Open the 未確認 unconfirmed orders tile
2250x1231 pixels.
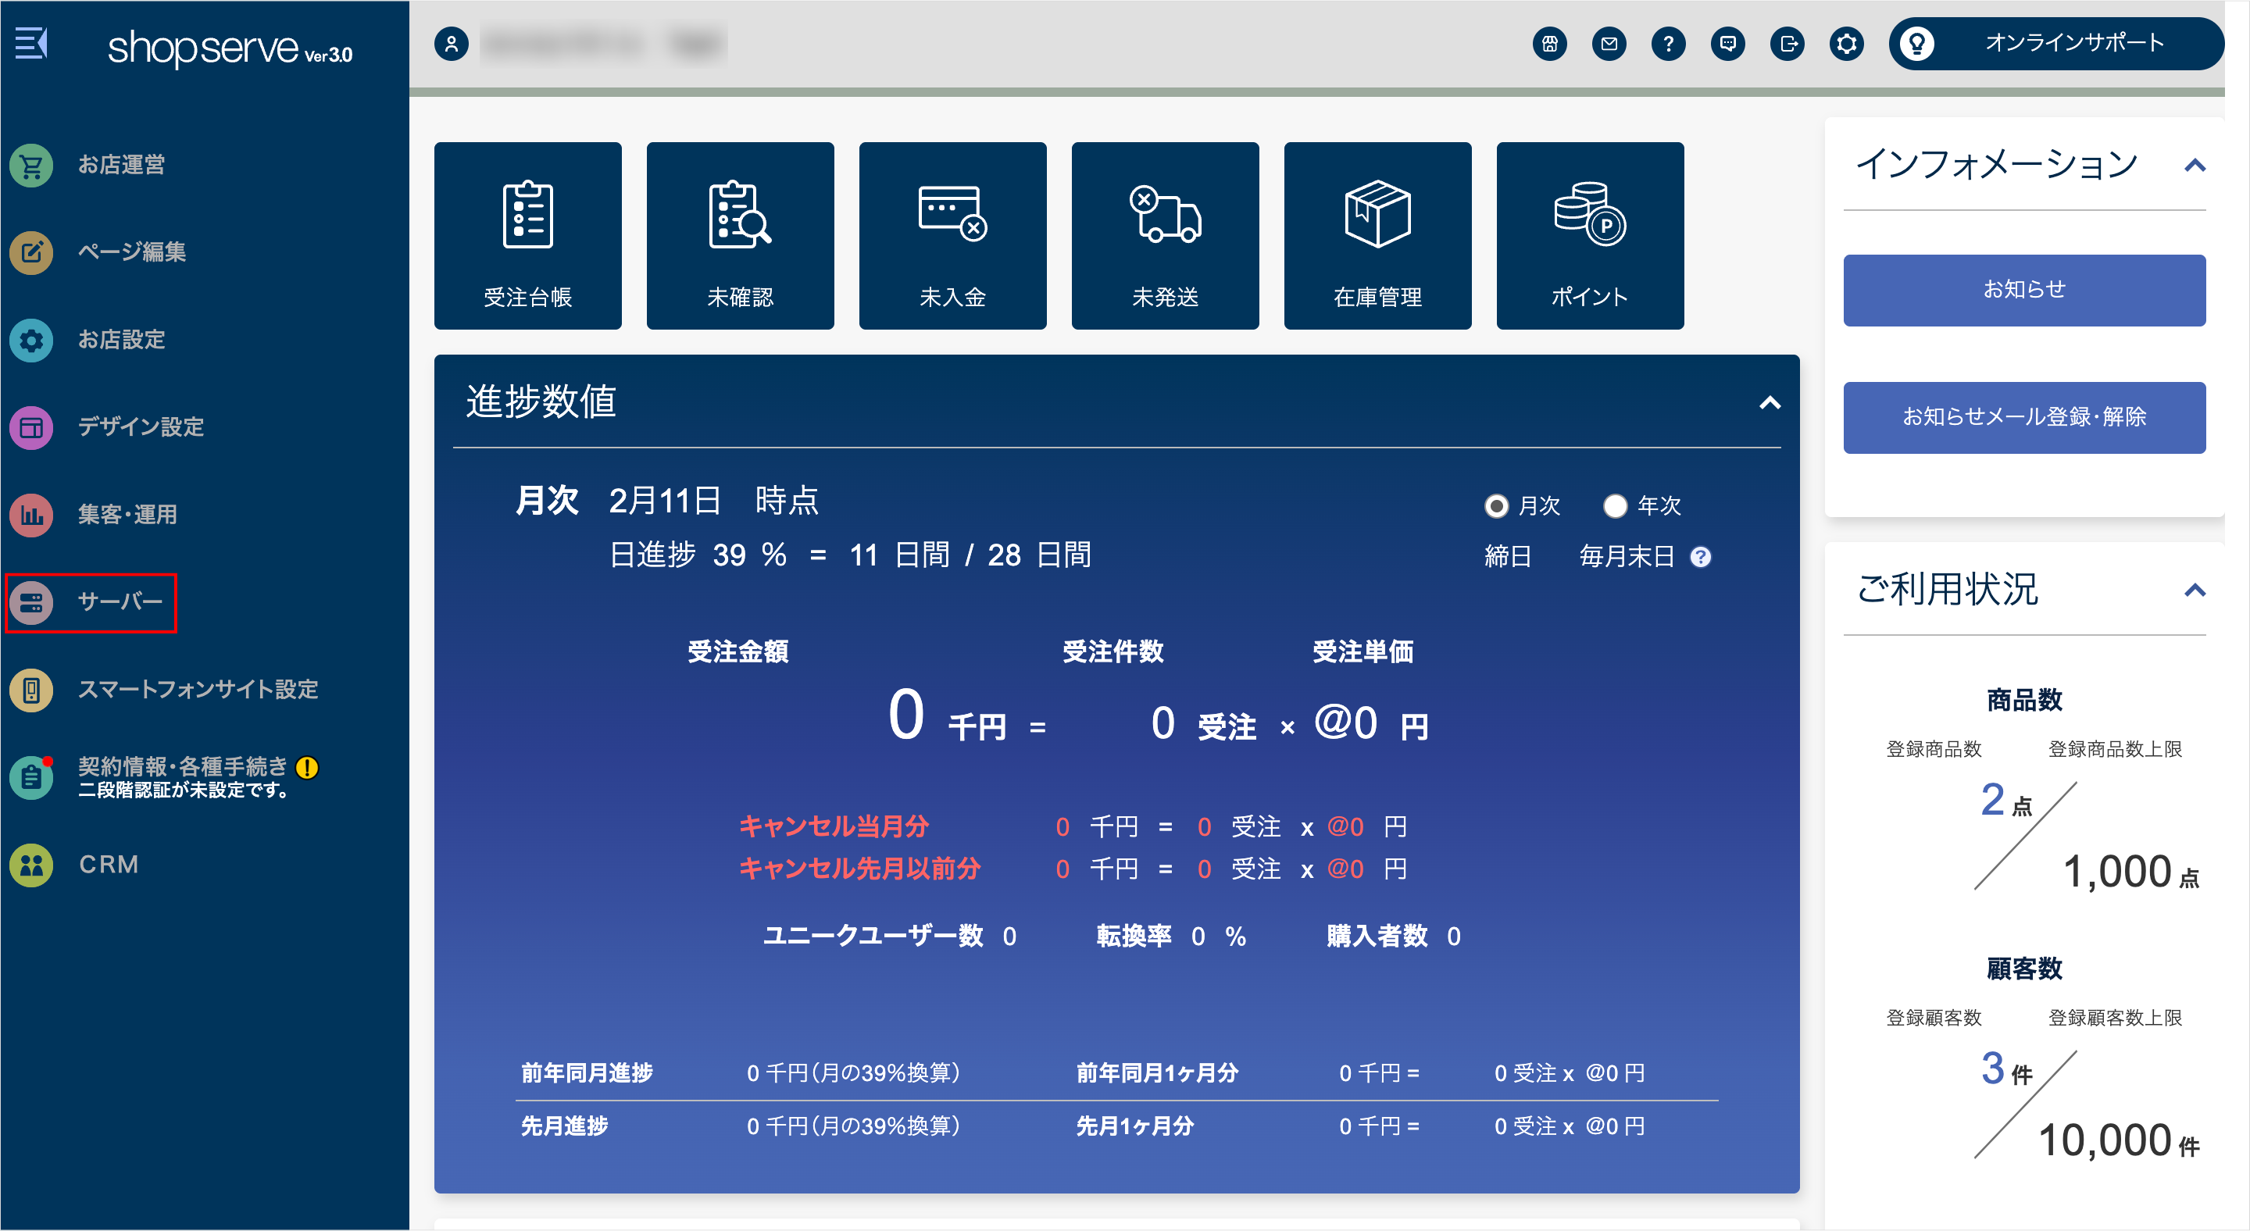(740, 236)
